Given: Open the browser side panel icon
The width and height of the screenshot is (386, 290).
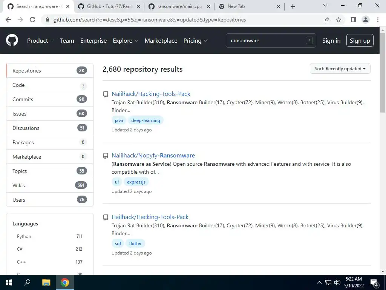Looking at the screenshot, I should click(354, 20).
